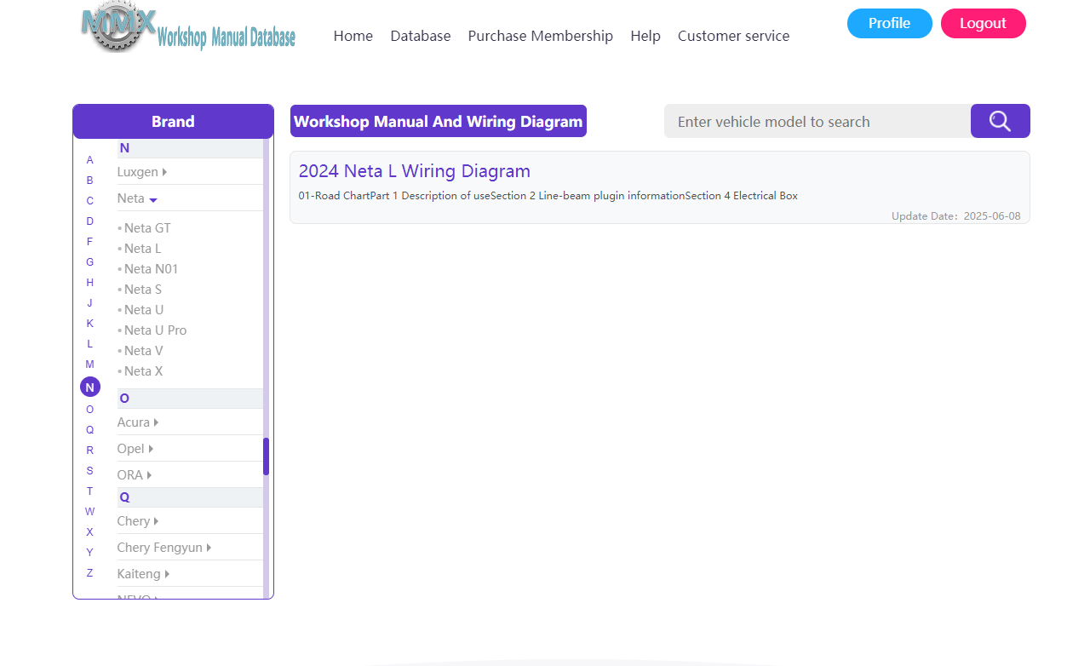Jump to letter L in brand index
Image resolution: width=1090 pixels, height=666 pixels.
point(90,344)
